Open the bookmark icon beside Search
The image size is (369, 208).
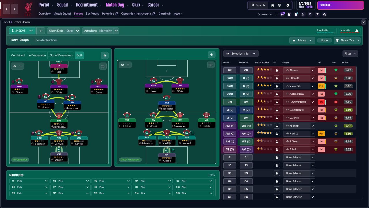click(272, 5)
